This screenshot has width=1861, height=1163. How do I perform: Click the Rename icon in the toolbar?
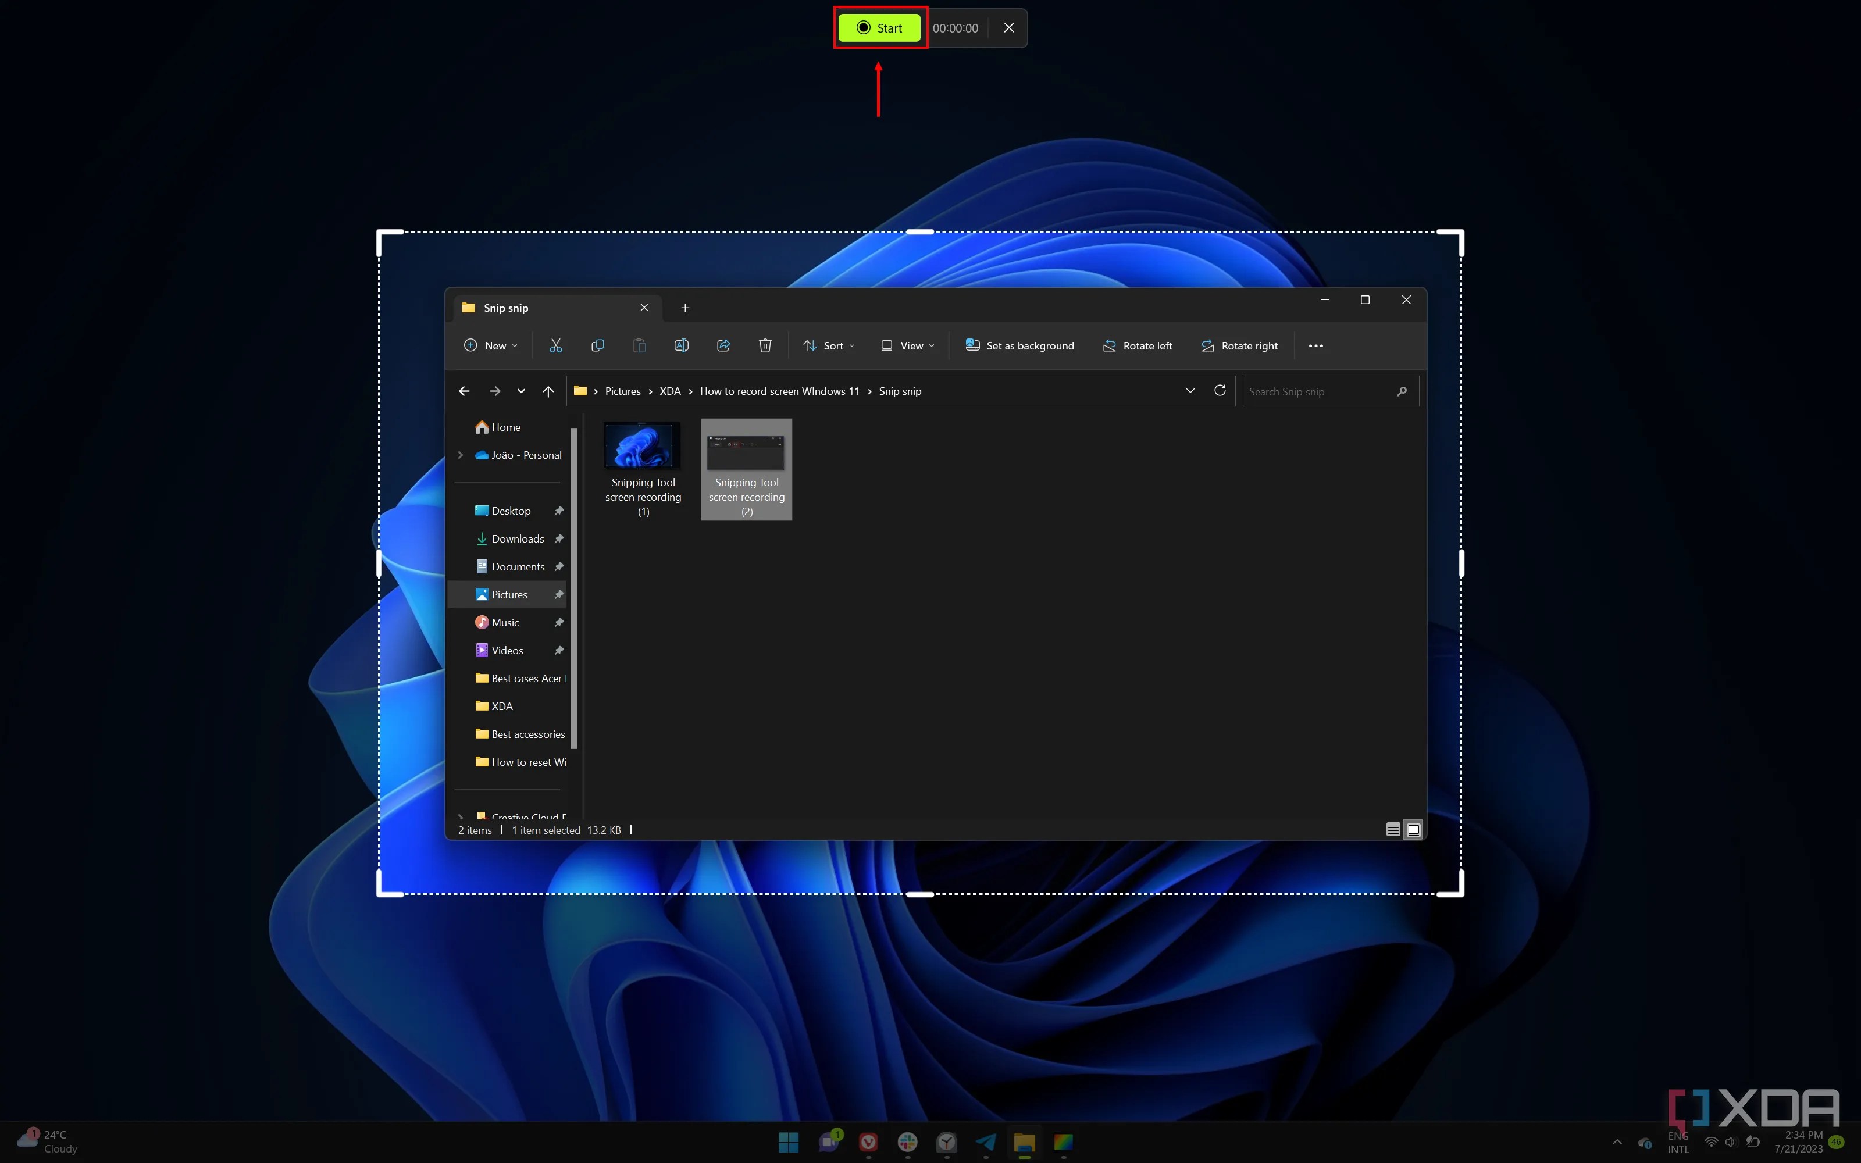point(682,345)
